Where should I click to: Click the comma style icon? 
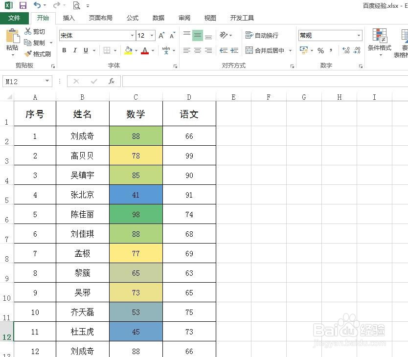[x=332, y=50]
